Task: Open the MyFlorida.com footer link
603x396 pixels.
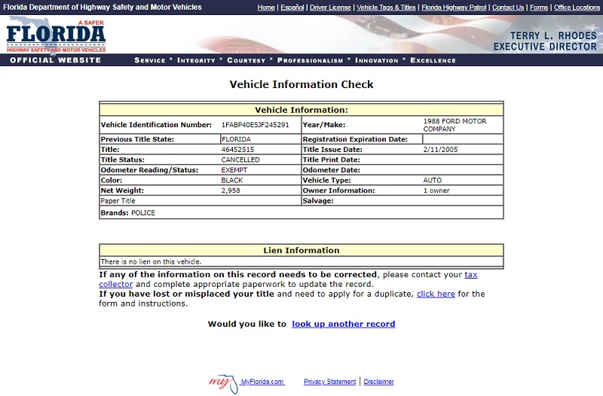Action: pos(262,382)
